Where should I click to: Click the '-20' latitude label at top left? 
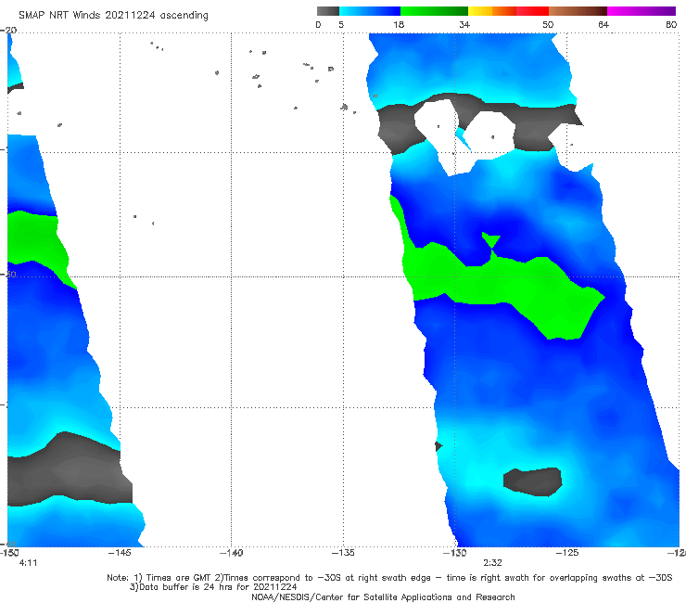[8, 30]
